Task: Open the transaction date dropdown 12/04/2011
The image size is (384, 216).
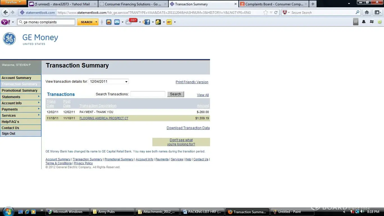Action: tap(109, 82)
